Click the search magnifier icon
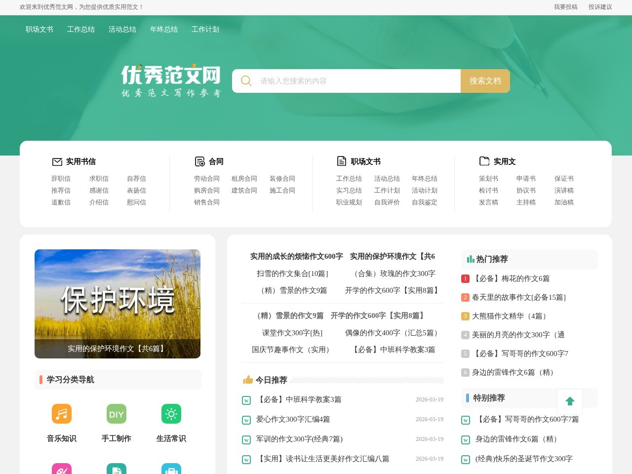Image resolution: width=632 pixels, height=474 pixels. [246, 80]
